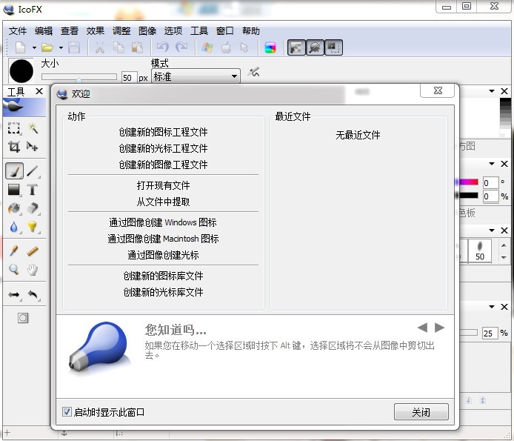Viewport: 514px width, 441px height.
Task: Select the magic wand tool
Action: (x=33, y=128)
